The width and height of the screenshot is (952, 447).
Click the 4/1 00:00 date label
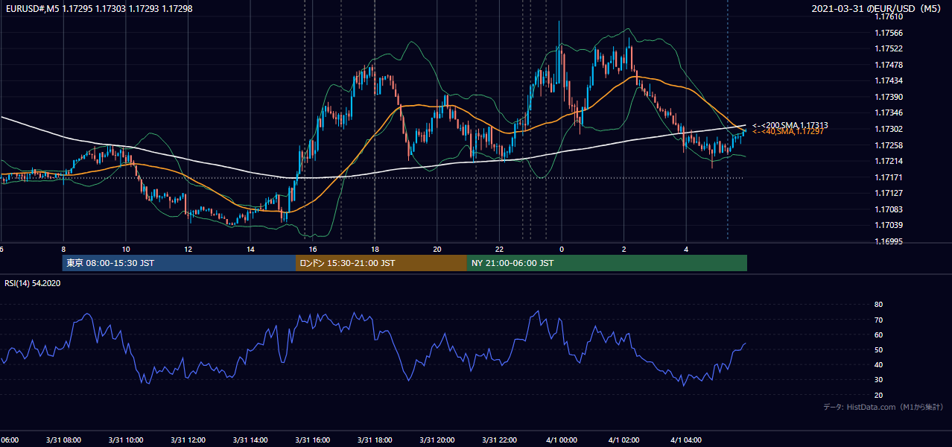[x=562, y=440]
